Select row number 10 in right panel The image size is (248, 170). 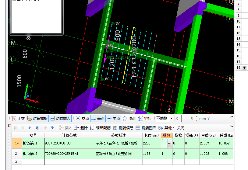pyautogui.click(x=238, y=21)
